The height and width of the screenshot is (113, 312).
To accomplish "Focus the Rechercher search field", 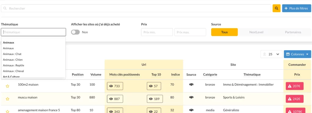I will click(x=136, y=8).
